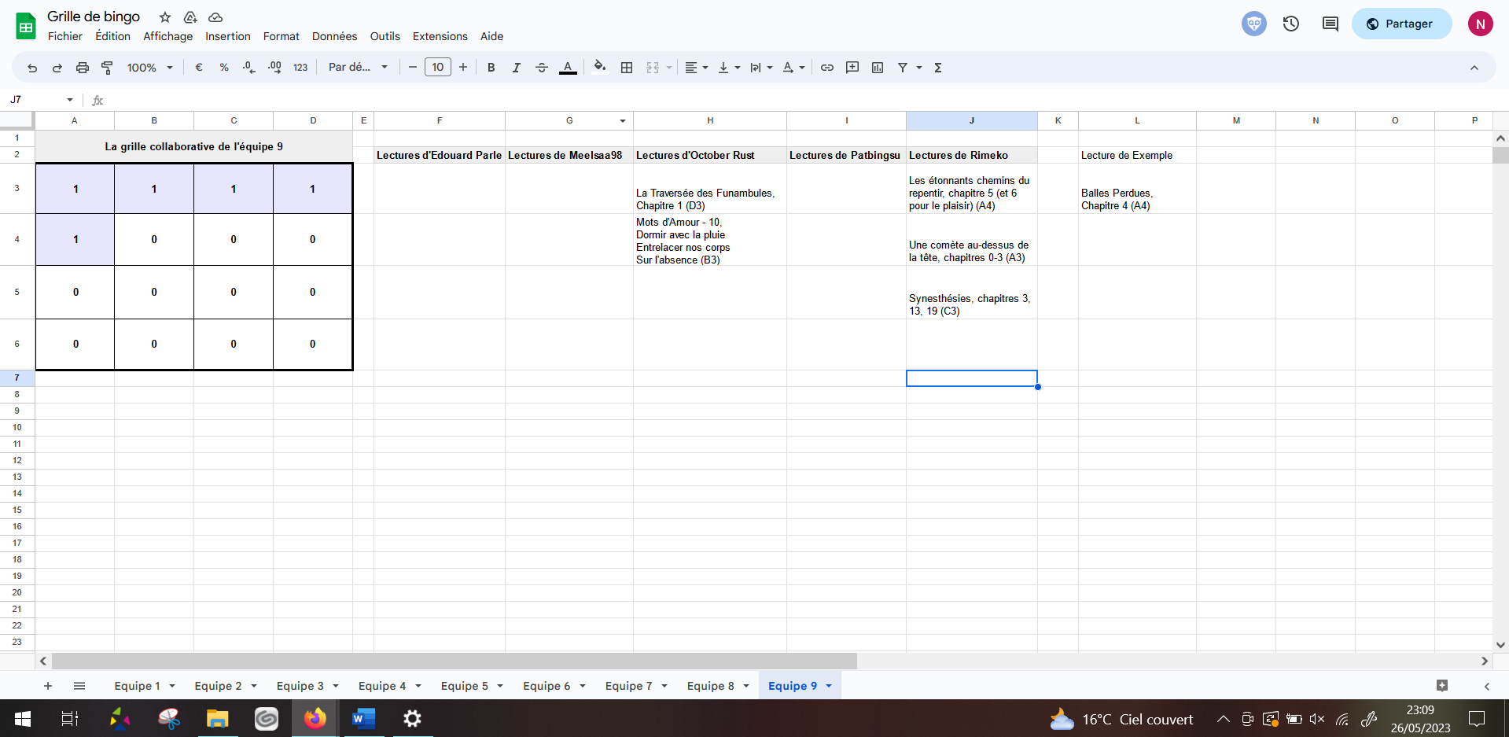
Task: Apply currency euro format
Action: click(199, 68)
